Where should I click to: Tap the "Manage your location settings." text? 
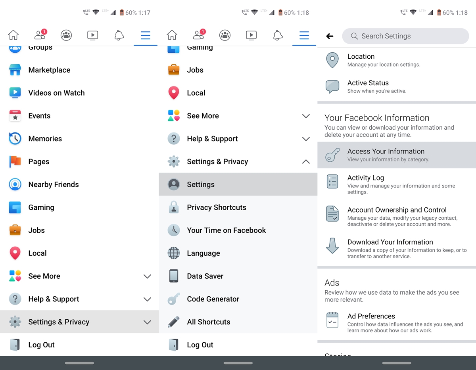tap(384, 65)
